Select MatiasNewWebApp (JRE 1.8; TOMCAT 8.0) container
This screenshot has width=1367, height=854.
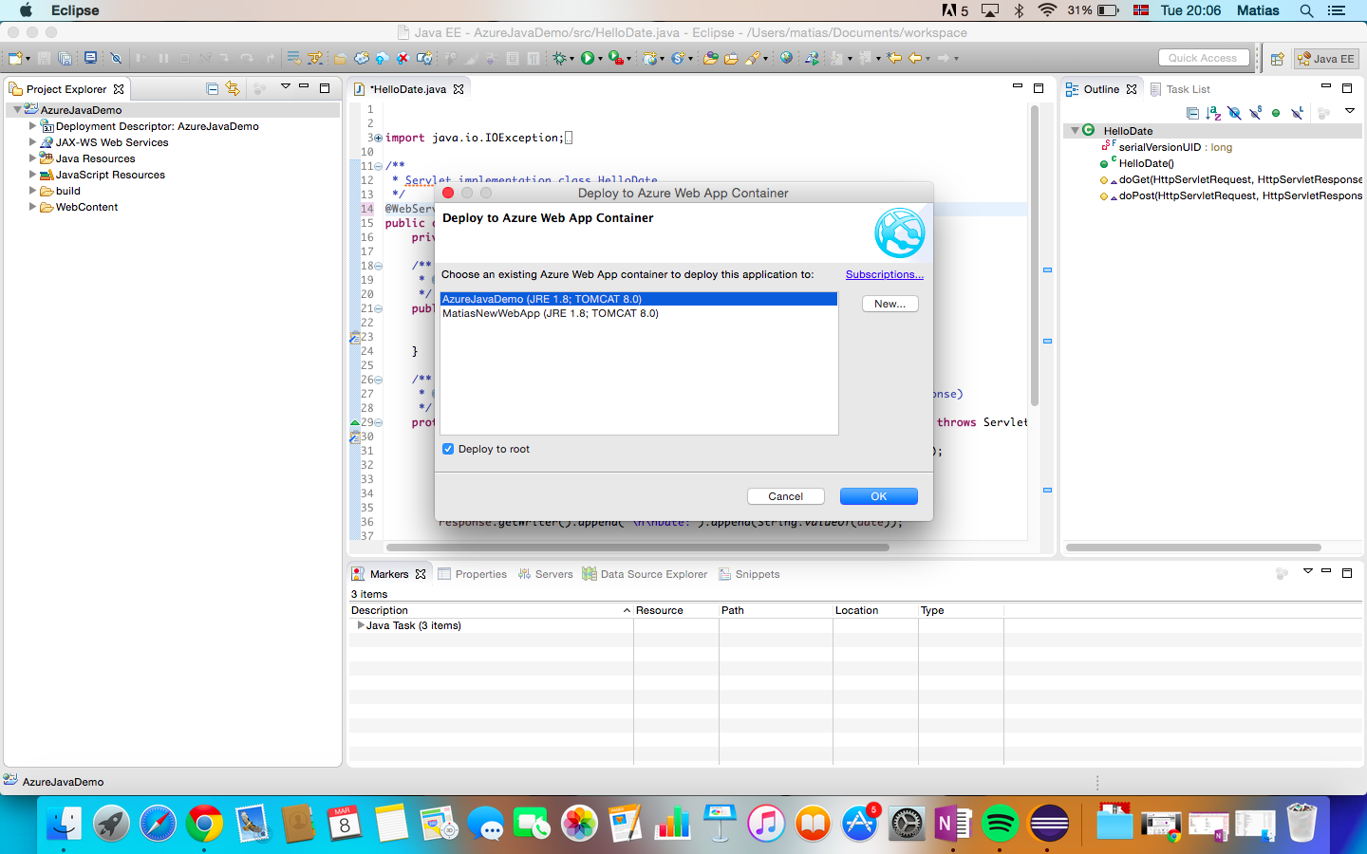[x=639, y=313]
